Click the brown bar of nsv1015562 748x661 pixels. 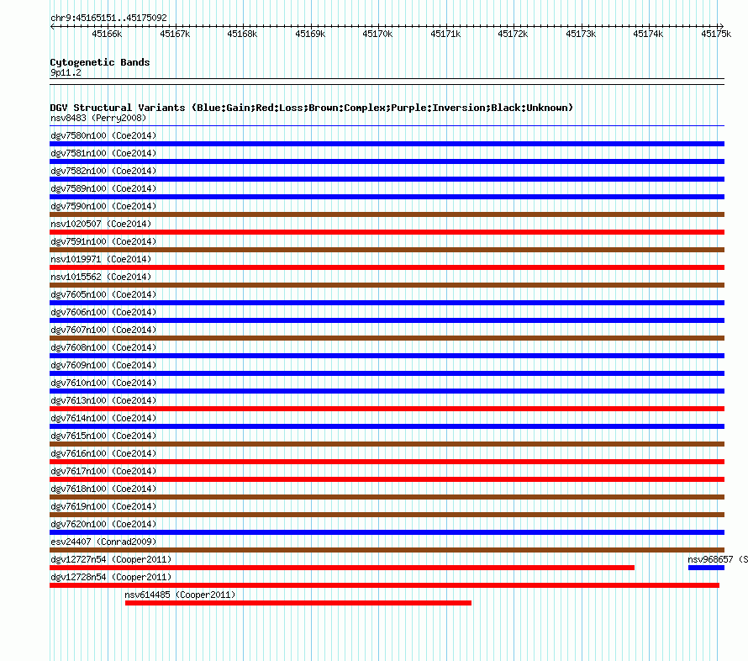[387, 285]
